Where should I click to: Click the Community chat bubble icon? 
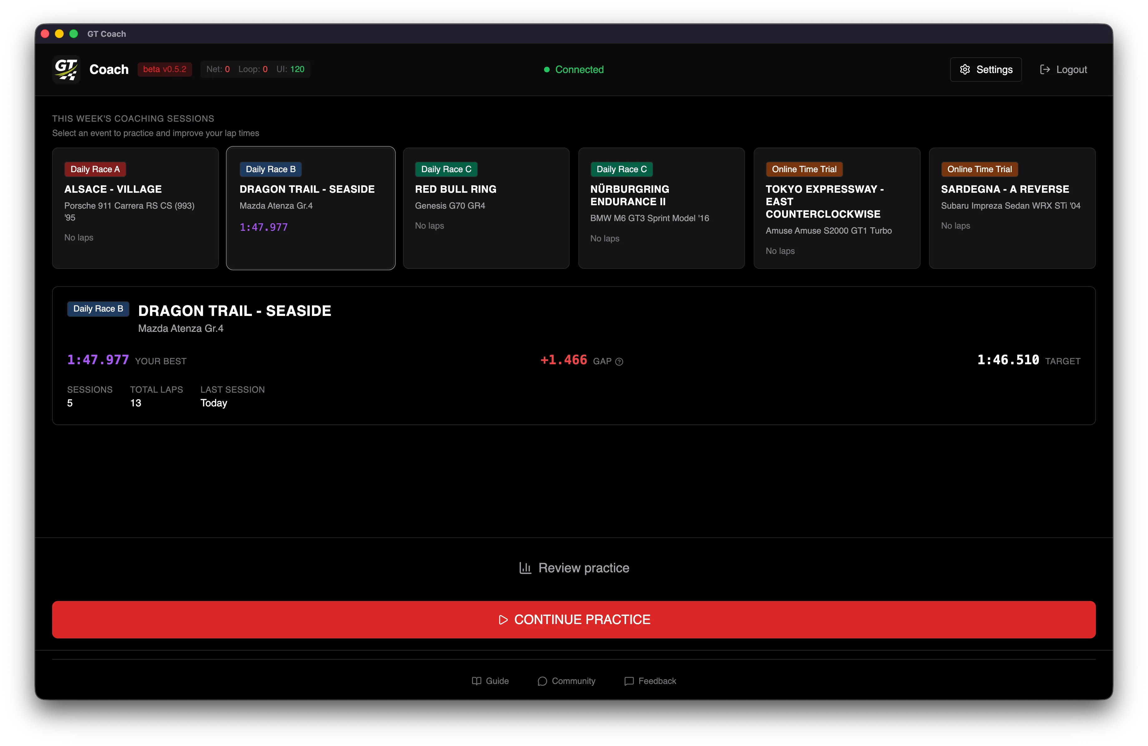[542, 681]
